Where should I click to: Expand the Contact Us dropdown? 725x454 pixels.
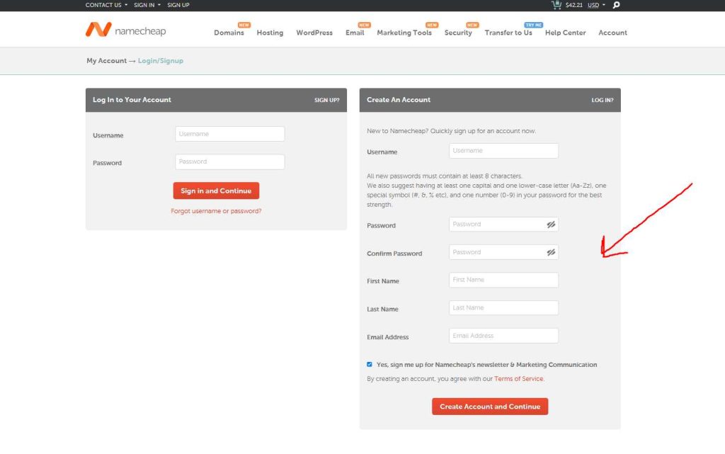click(106, 5)
